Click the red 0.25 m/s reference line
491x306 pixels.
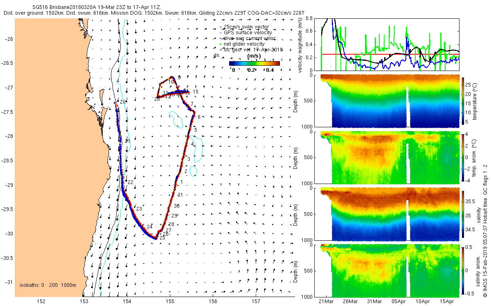[390, 54]
